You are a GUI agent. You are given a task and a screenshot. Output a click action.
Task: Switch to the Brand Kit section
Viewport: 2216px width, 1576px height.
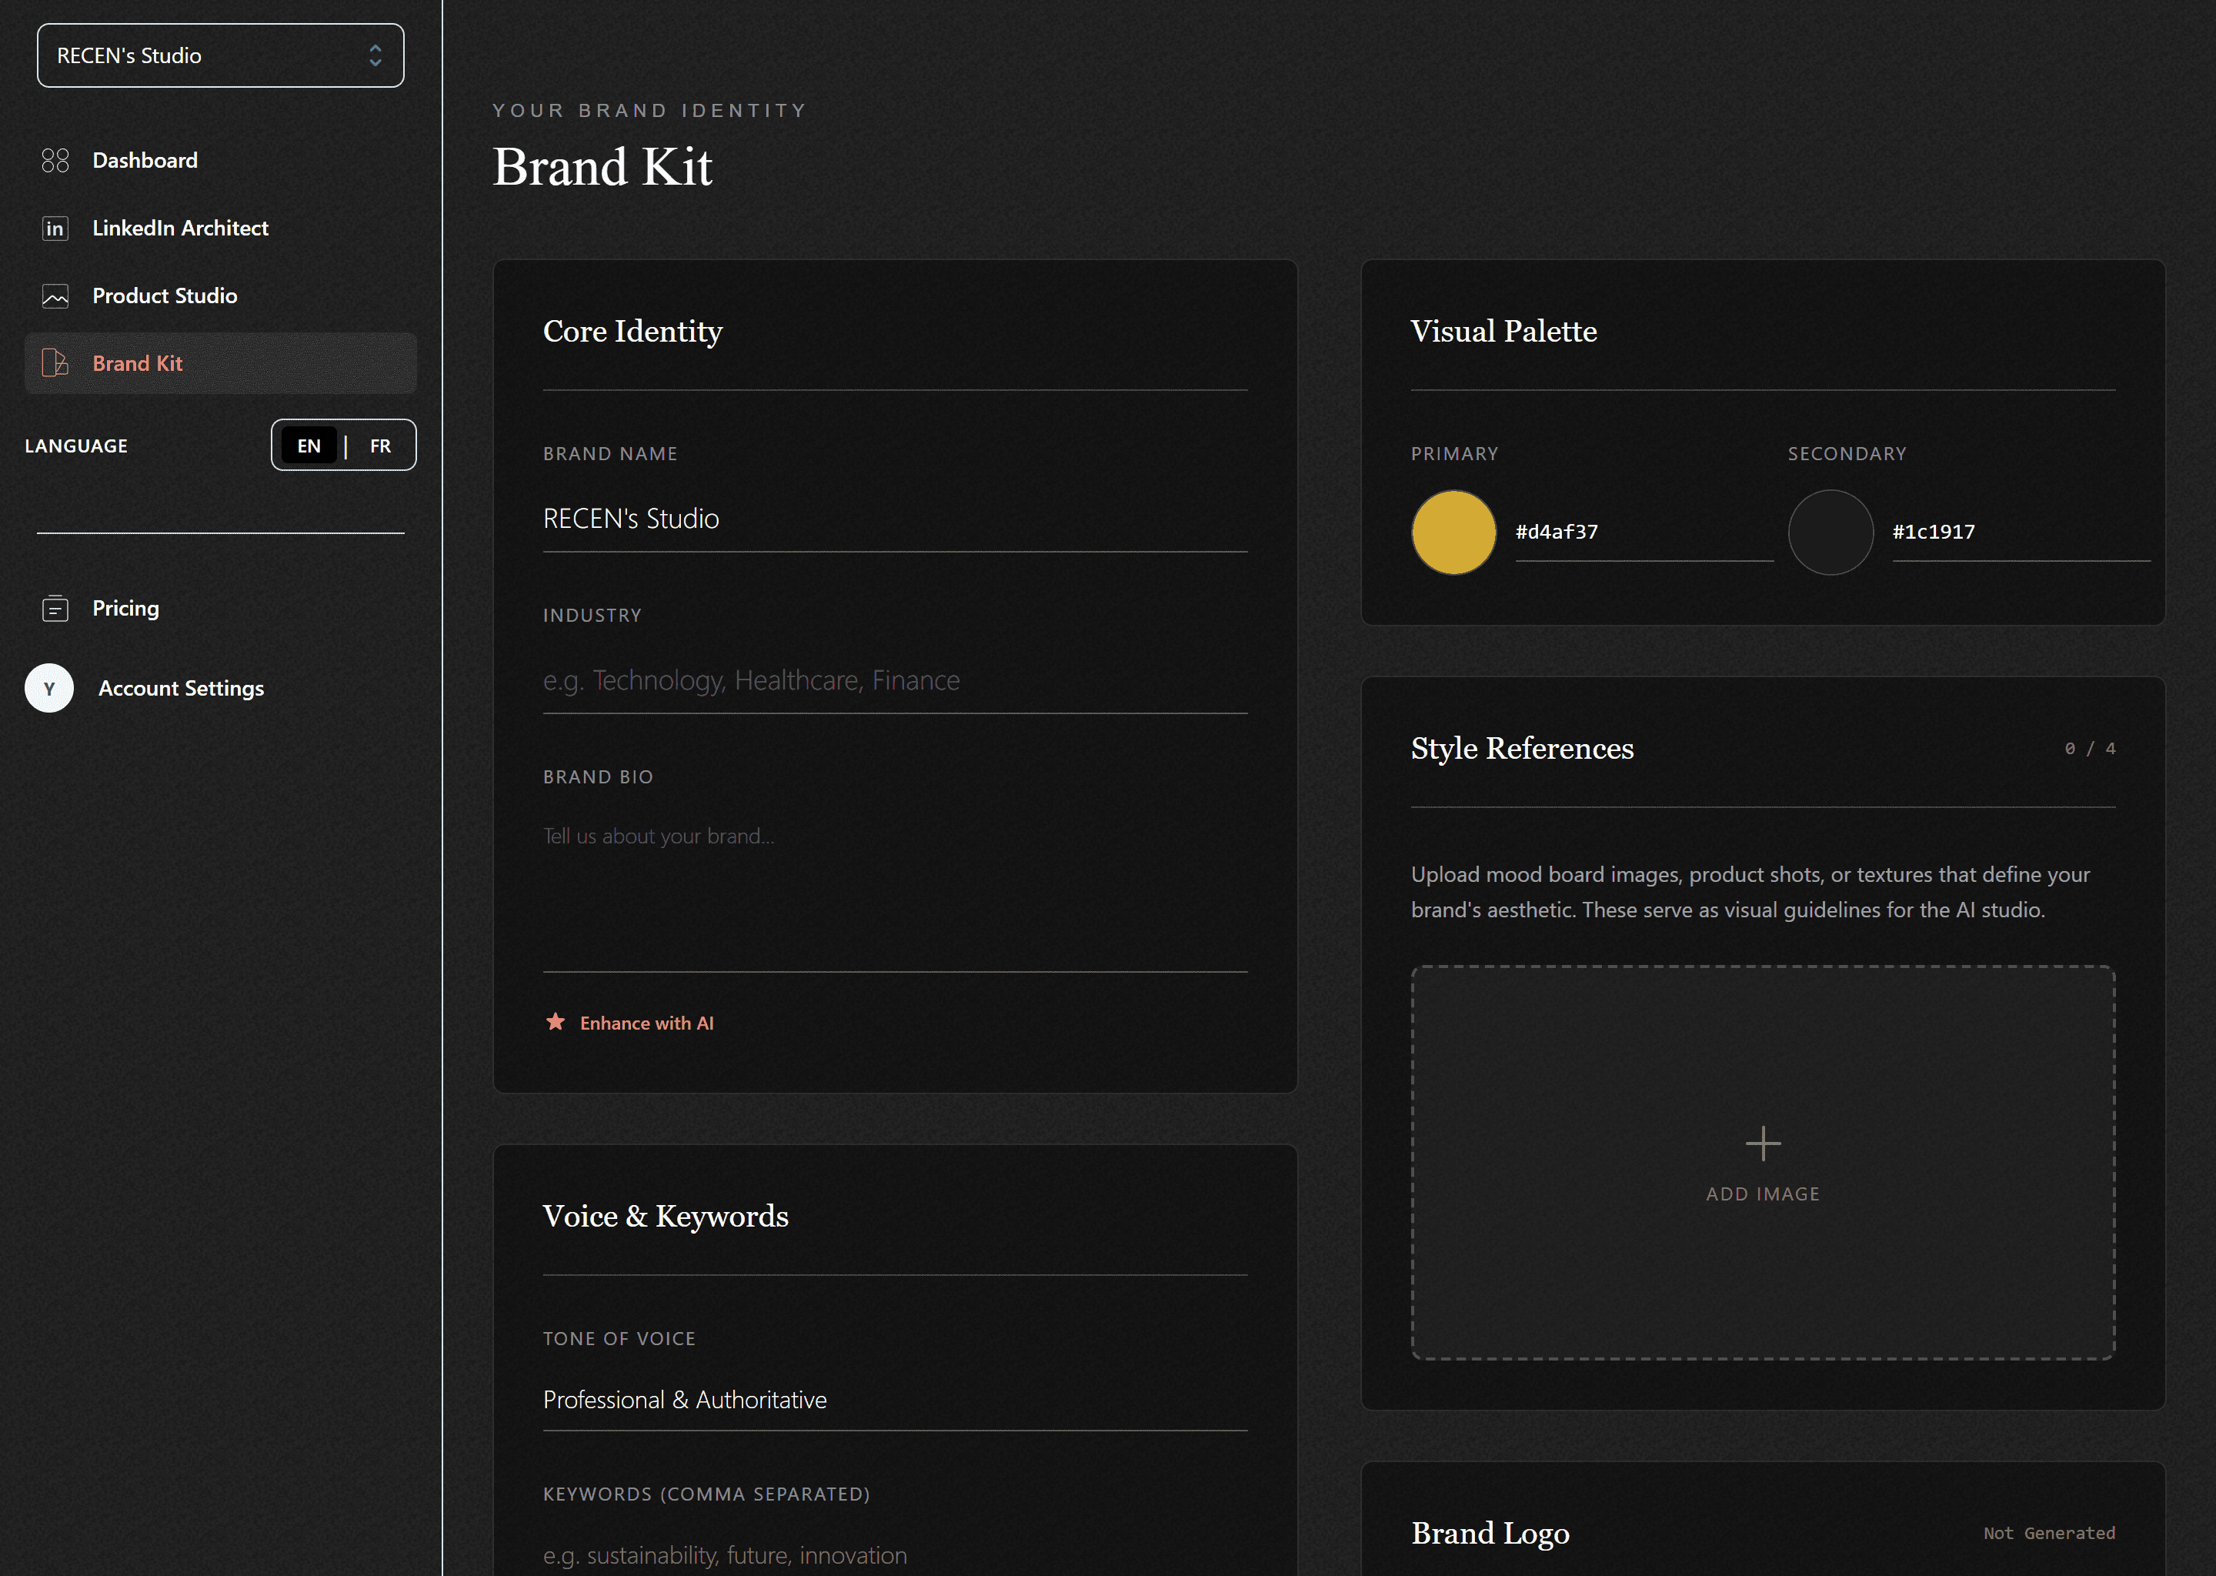pos(138,363)
